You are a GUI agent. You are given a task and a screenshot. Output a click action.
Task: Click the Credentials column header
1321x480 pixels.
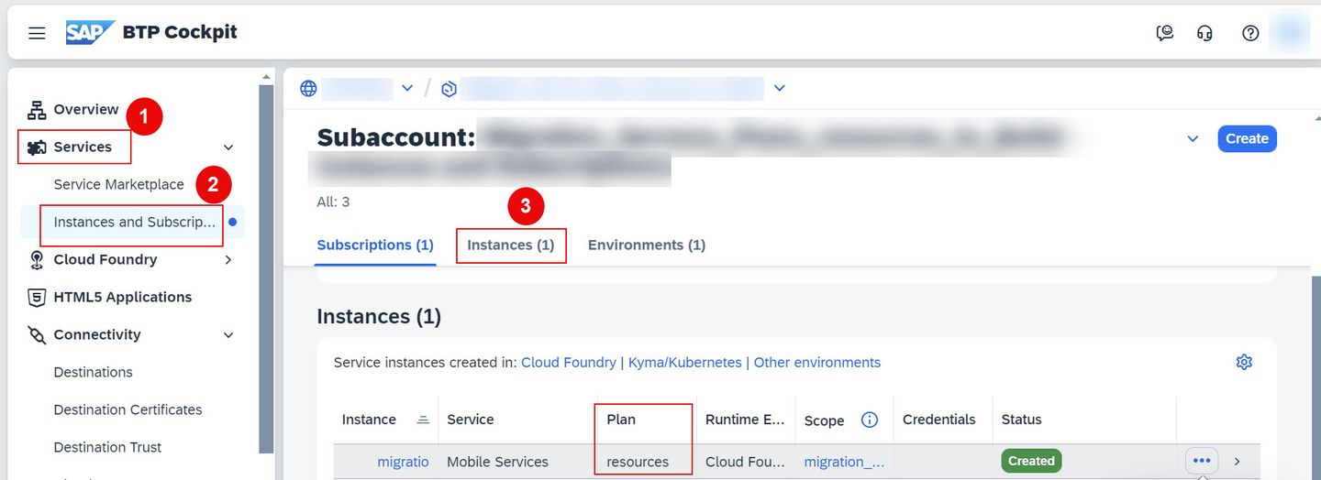click(939, 420)
